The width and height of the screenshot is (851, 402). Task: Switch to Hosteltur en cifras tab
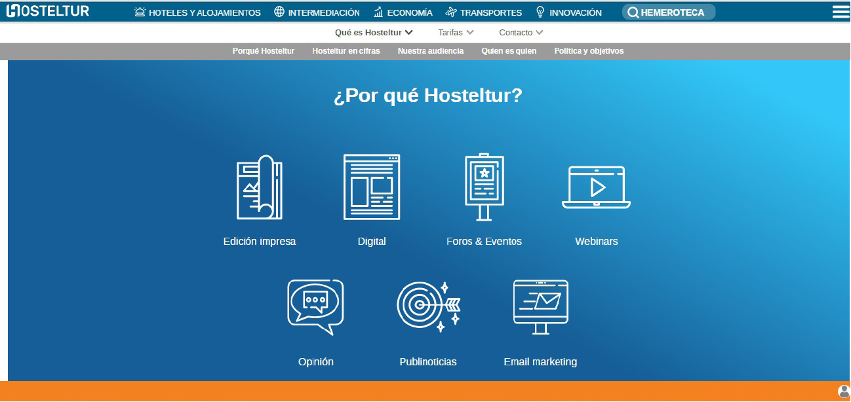346,51
